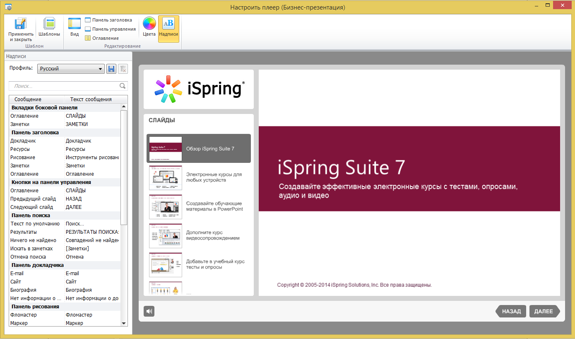Click the ДАЛЕЕ button in player
575x339 pixels.
click(544, 311)
